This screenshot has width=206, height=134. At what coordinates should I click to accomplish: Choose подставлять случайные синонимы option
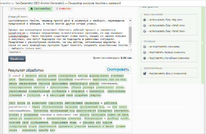pos(145,58)
